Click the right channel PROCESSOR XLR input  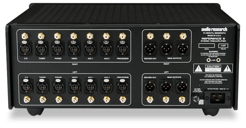123,49
